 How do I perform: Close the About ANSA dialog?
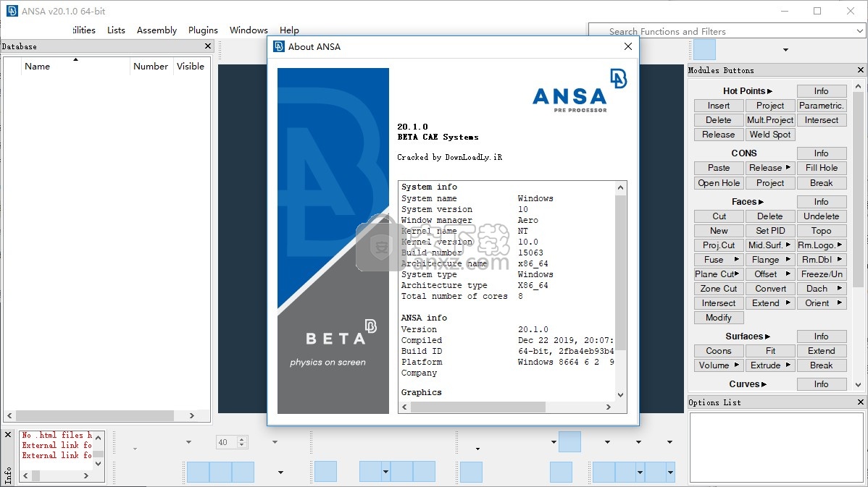point(627,46)
